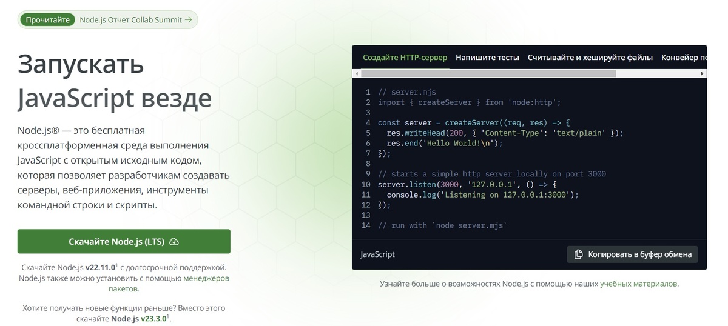Click the arrow icon after Collab Summit
The image size is (728, 326).
click(x=188, y=19)
